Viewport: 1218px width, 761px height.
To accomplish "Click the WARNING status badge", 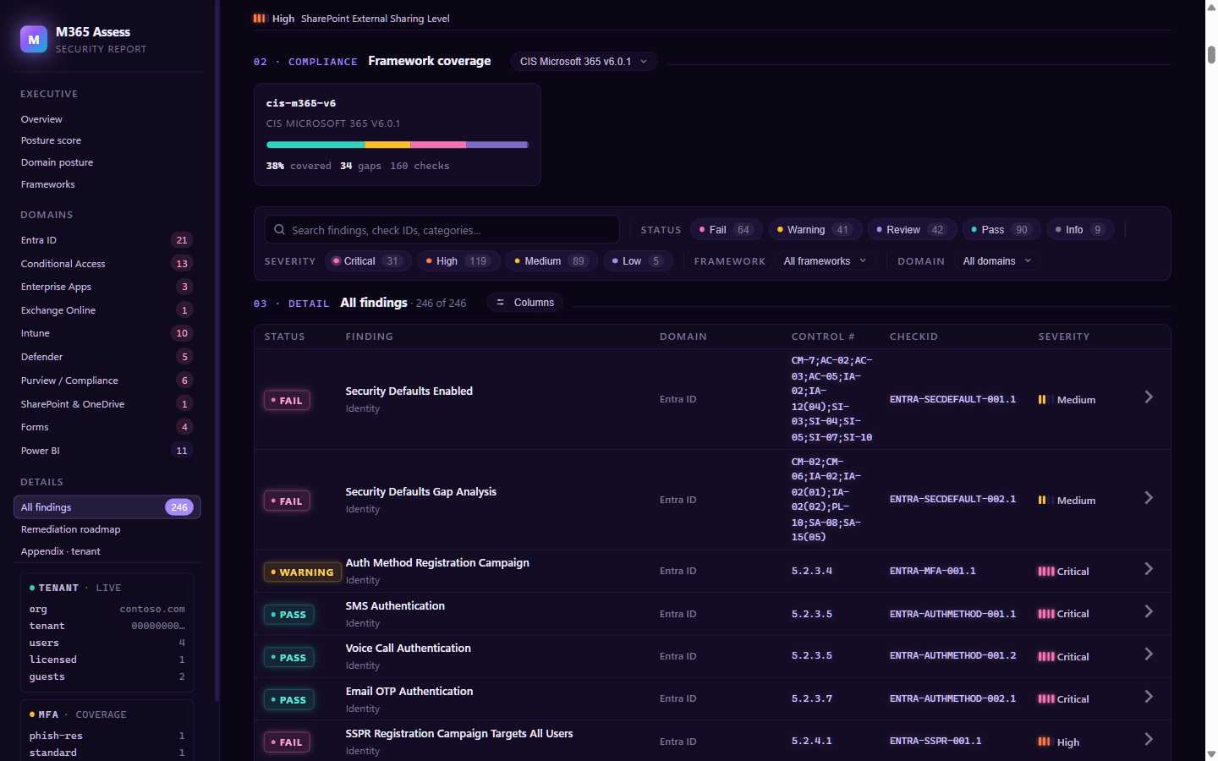I will (x=302, y=572).
